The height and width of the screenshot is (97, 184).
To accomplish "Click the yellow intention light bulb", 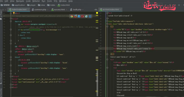I will pyautogui.click(x=14, y=13).
